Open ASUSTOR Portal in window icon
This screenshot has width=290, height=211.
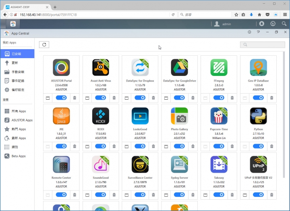(x=48, y=98)
